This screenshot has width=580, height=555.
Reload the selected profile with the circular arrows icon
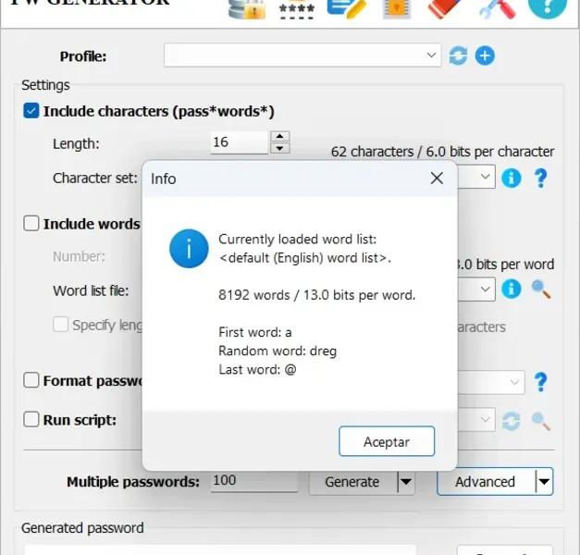pyautogui.click(x=458, y=55)
